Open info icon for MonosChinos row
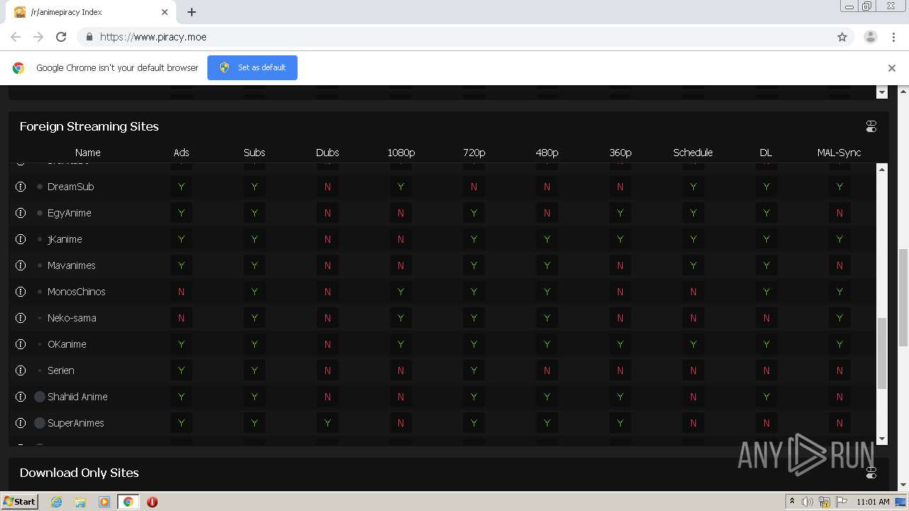The width and height of the screenshot is (909, 511). [21, 292]
